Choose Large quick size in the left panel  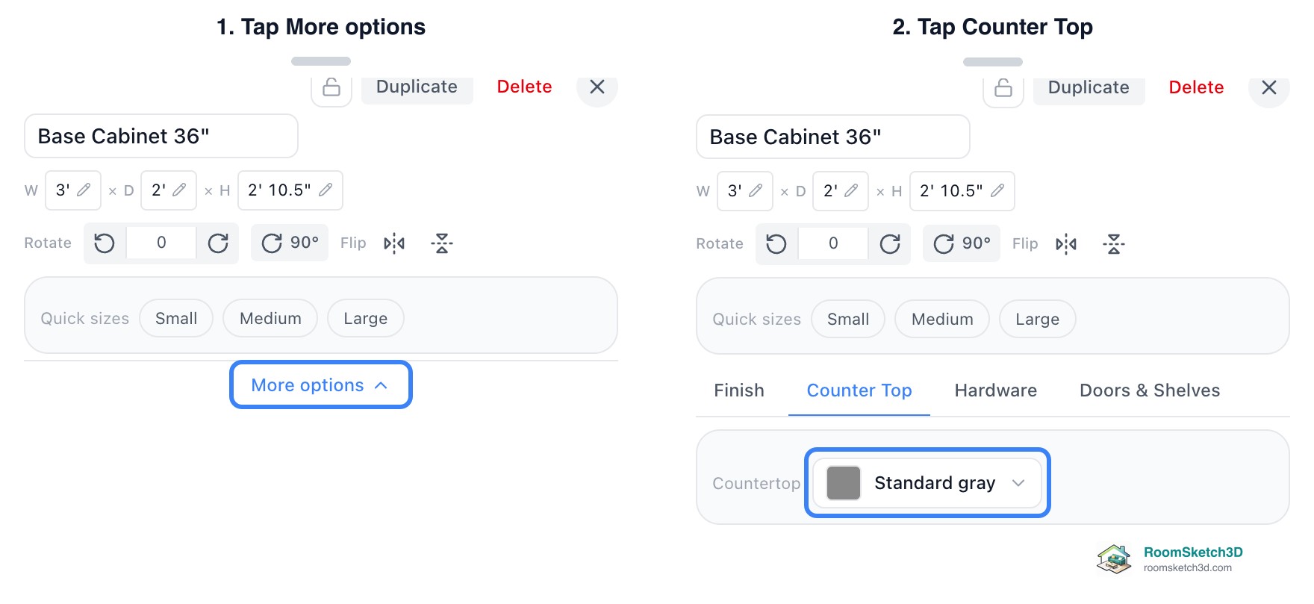(x=366, y=319)
